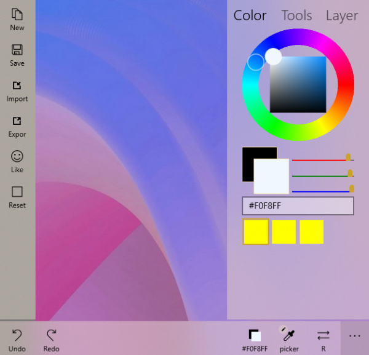Switch to the Tools tab
This screenshot has width=369, height=355.
tap(296, 15)
